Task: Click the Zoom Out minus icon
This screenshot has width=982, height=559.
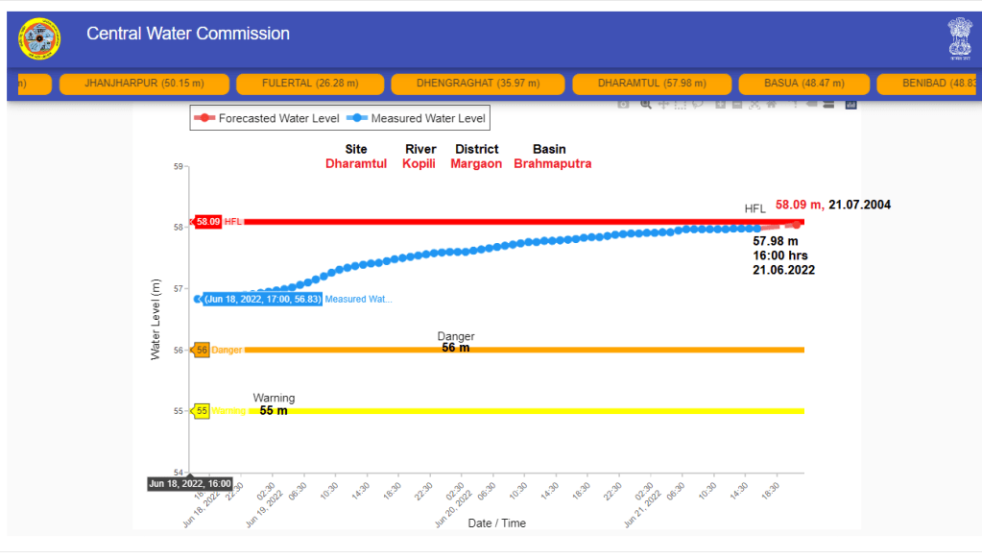Action: [x=737, y=104]
